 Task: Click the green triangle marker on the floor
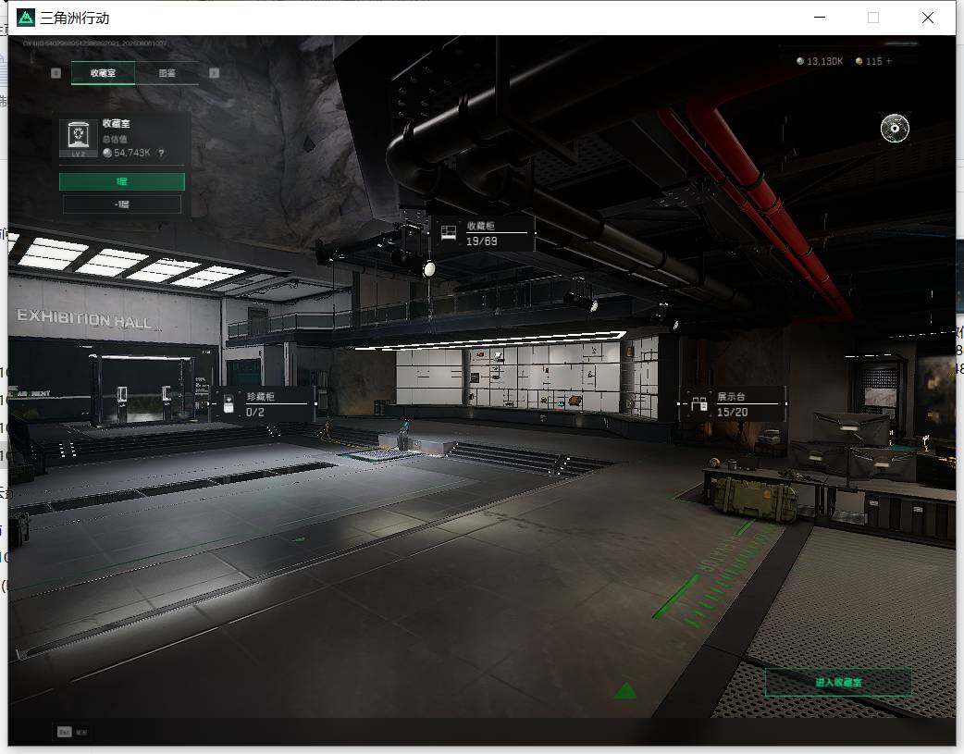625,691
